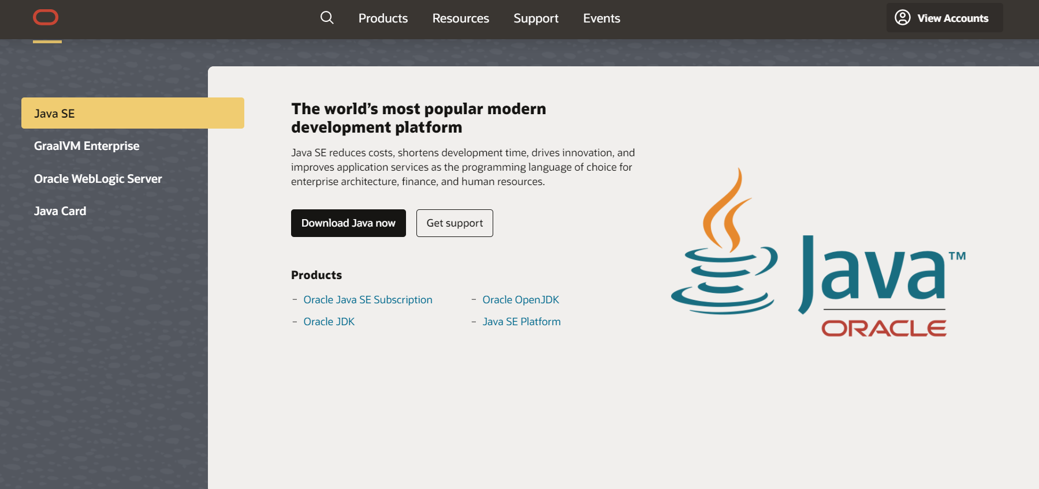
Task: Click the Get support button
Action: point(455,223)
